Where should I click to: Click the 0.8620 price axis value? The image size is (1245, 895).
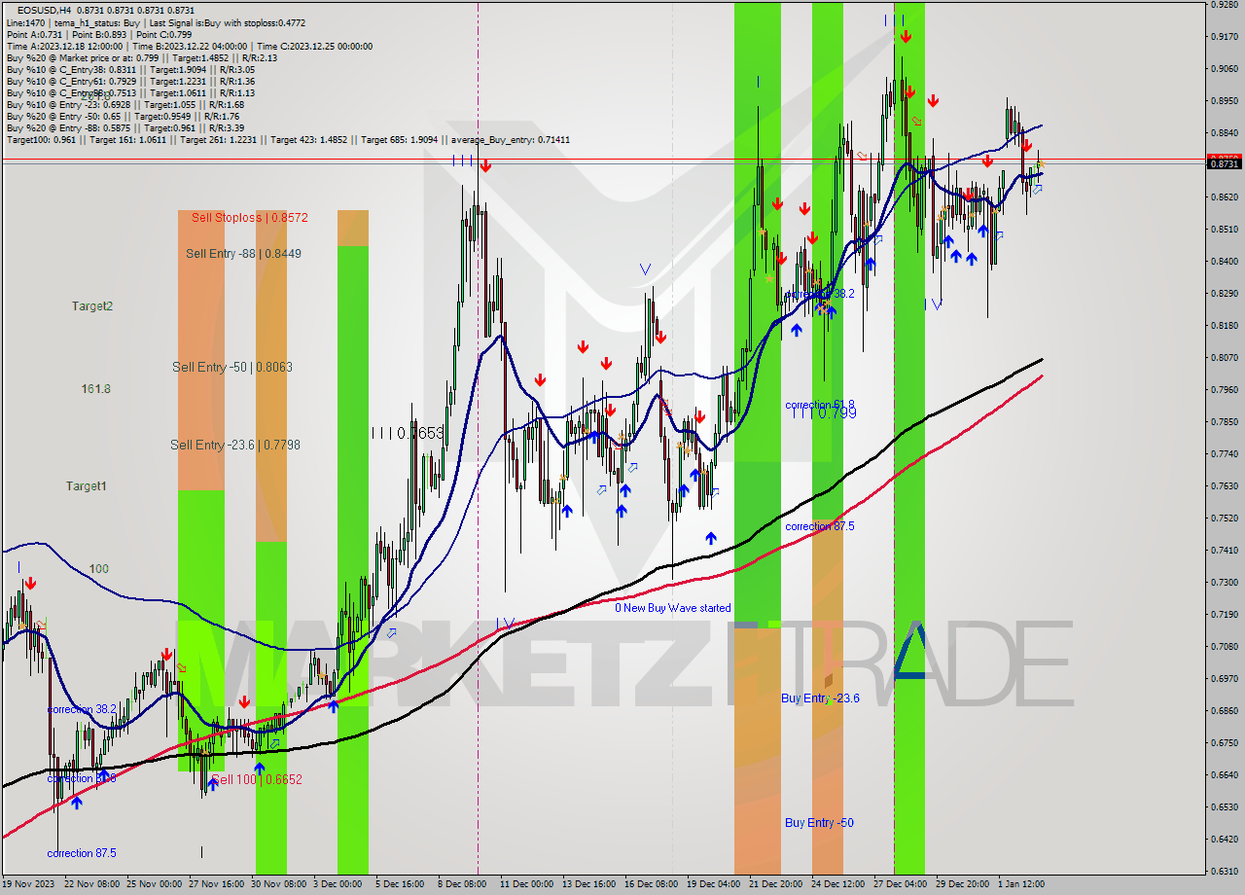tap(1223, 197)
